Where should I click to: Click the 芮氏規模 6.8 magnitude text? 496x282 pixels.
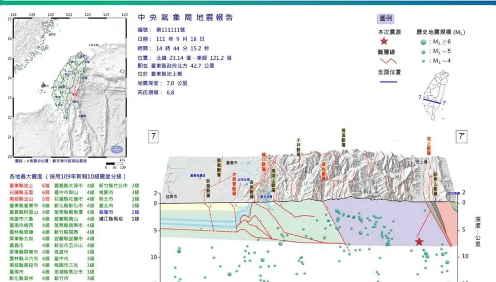pyautogui.click(x=156, y=92)
